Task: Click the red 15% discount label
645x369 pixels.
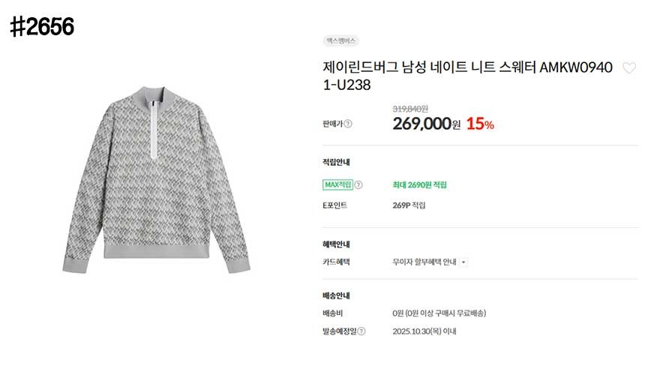Action: (x=480, y=124)
